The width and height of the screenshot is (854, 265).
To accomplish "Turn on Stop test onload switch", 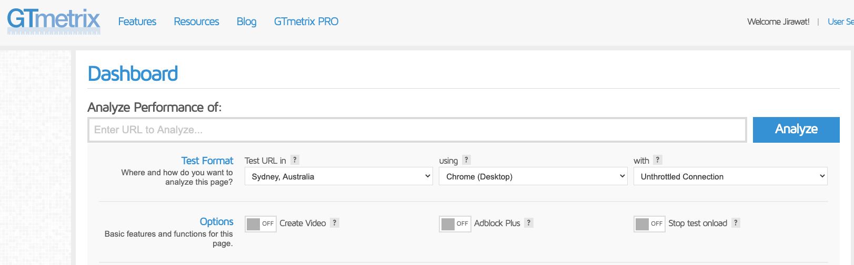I will point(649,224).
